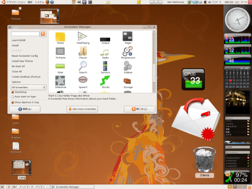Select the Pager screenlet icon
The height and width of the screenshot is (189, 252).
(128, 36)
